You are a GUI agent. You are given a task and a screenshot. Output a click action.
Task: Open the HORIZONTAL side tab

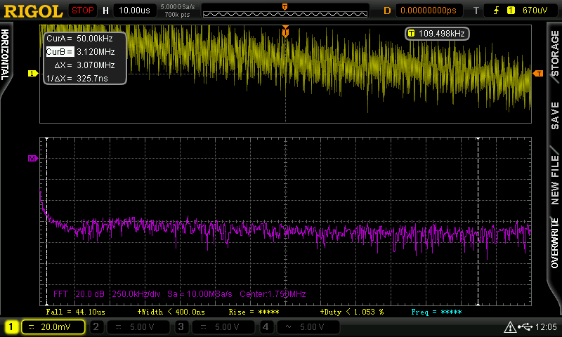pyautogui.click(x=6, y=55)
